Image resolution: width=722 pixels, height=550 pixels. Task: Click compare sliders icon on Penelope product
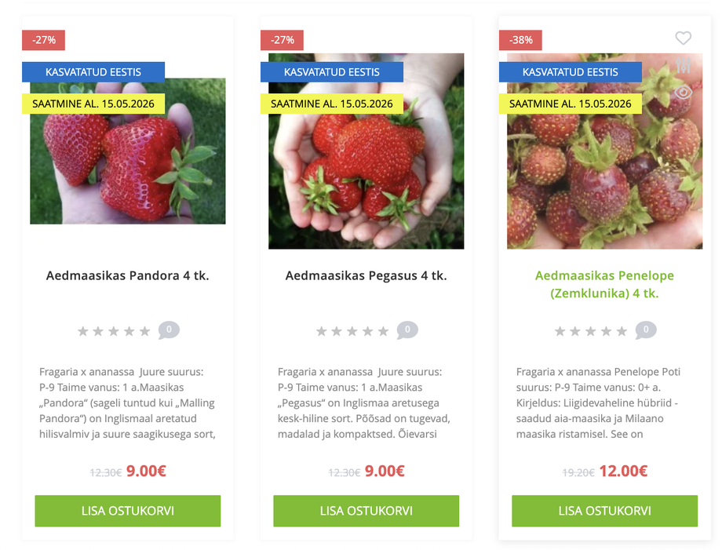pos(684,65)
